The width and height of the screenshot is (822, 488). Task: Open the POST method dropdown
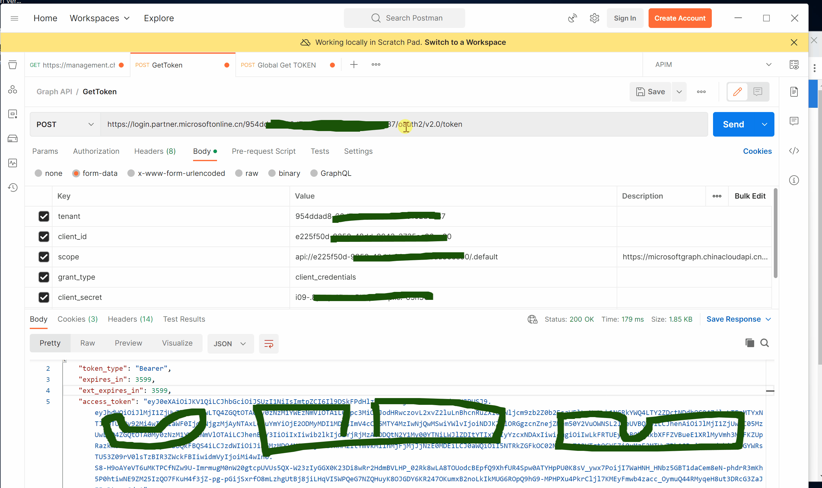click(x=65, y=124)
